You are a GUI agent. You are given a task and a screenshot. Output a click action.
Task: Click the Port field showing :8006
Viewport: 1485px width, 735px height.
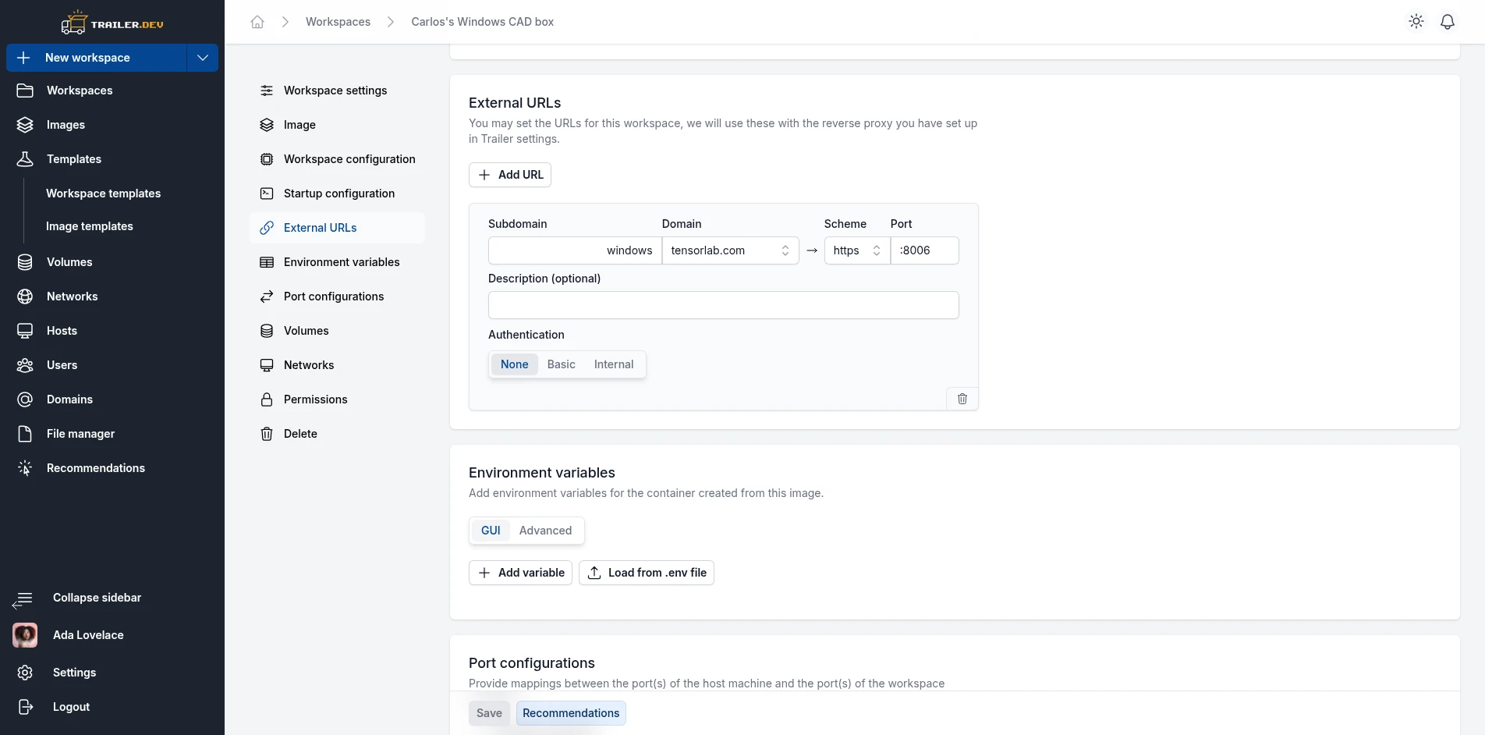pyautogui.click(x=925, y=250)
